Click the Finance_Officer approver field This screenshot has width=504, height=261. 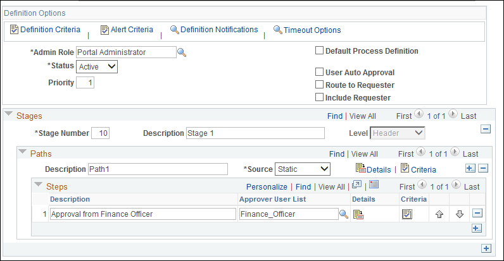click(x=289, y=214)
